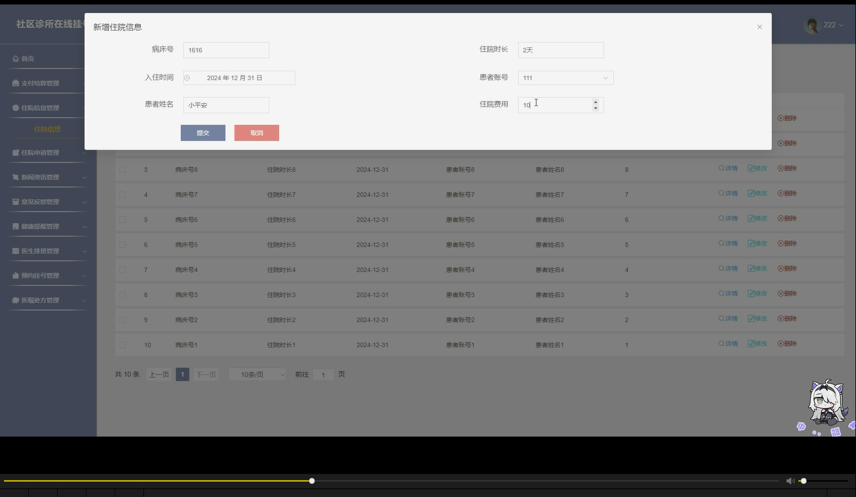The height and width of the screenshot is (497, 856).
Task: Open the 首页 home icon in sidebar
Action: tap(16, 59)
